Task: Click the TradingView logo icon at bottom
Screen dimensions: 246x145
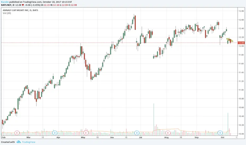Action: click(18, 142)
